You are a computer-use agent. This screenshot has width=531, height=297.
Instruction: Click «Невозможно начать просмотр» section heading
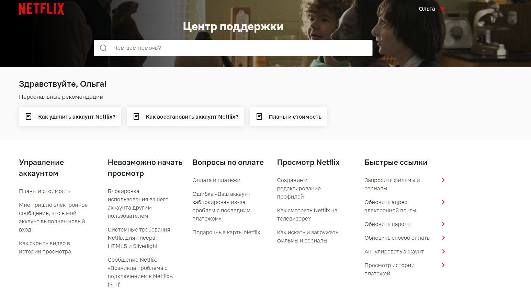coord(145,168)
